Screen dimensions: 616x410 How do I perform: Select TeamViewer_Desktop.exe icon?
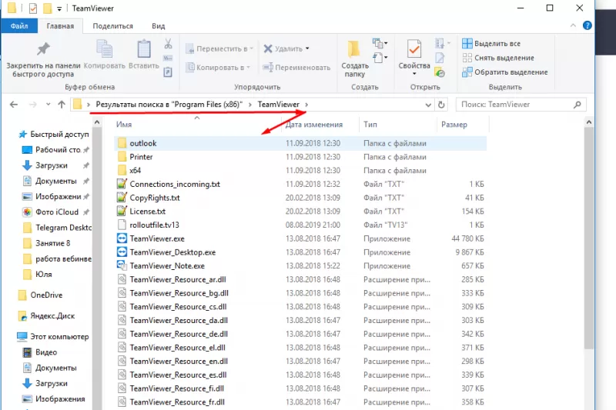[x=122, y=252]
